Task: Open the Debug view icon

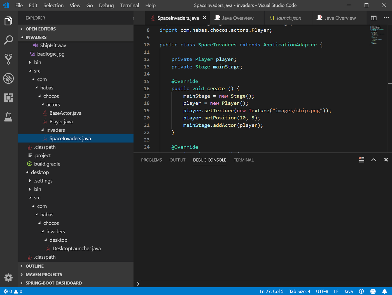Action: 8,79
